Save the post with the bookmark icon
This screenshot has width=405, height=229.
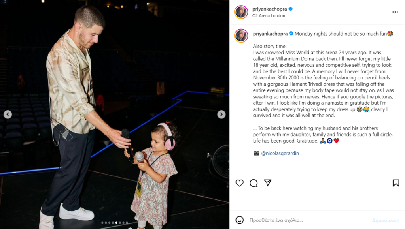click(396, 183)
